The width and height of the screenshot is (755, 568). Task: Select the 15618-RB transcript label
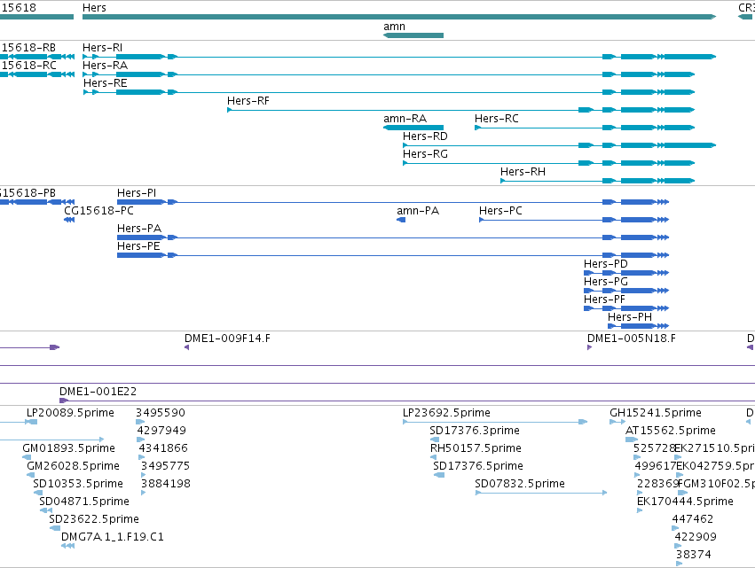coord(29,48)
